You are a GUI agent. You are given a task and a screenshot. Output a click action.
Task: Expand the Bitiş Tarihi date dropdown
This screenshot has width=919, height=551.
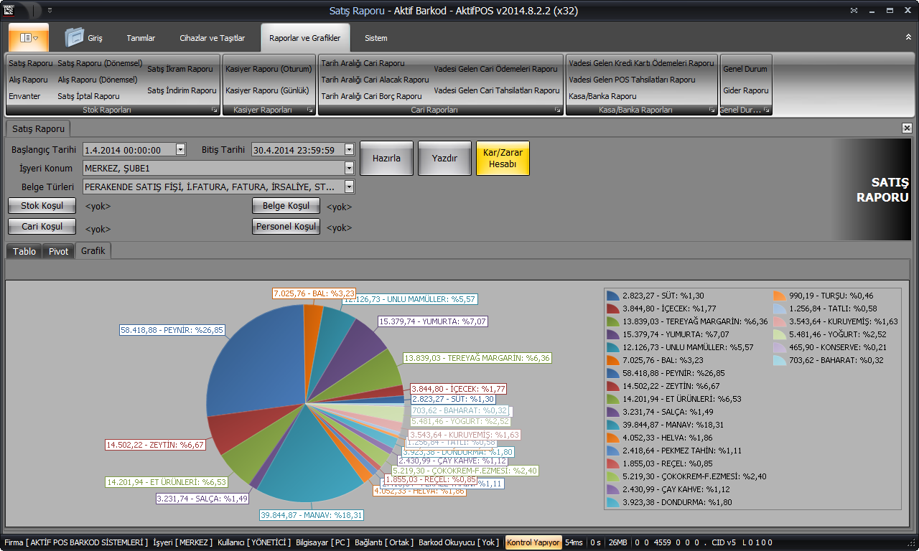(x=349, y=149)
